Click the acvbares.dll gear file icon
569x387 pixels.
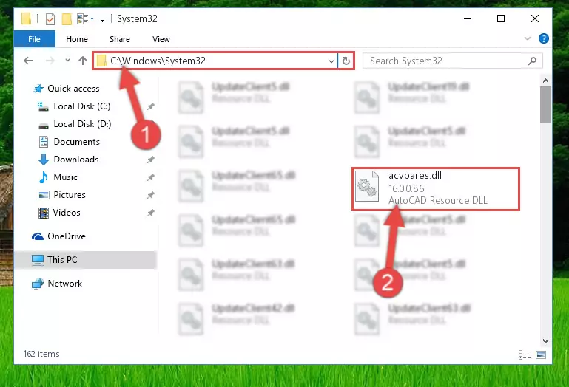367,186
